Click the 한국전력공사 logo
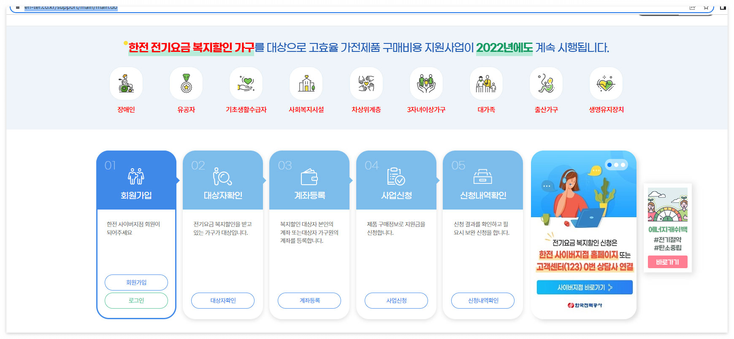This screenshot has width=734, height=339. click(585, 305)
